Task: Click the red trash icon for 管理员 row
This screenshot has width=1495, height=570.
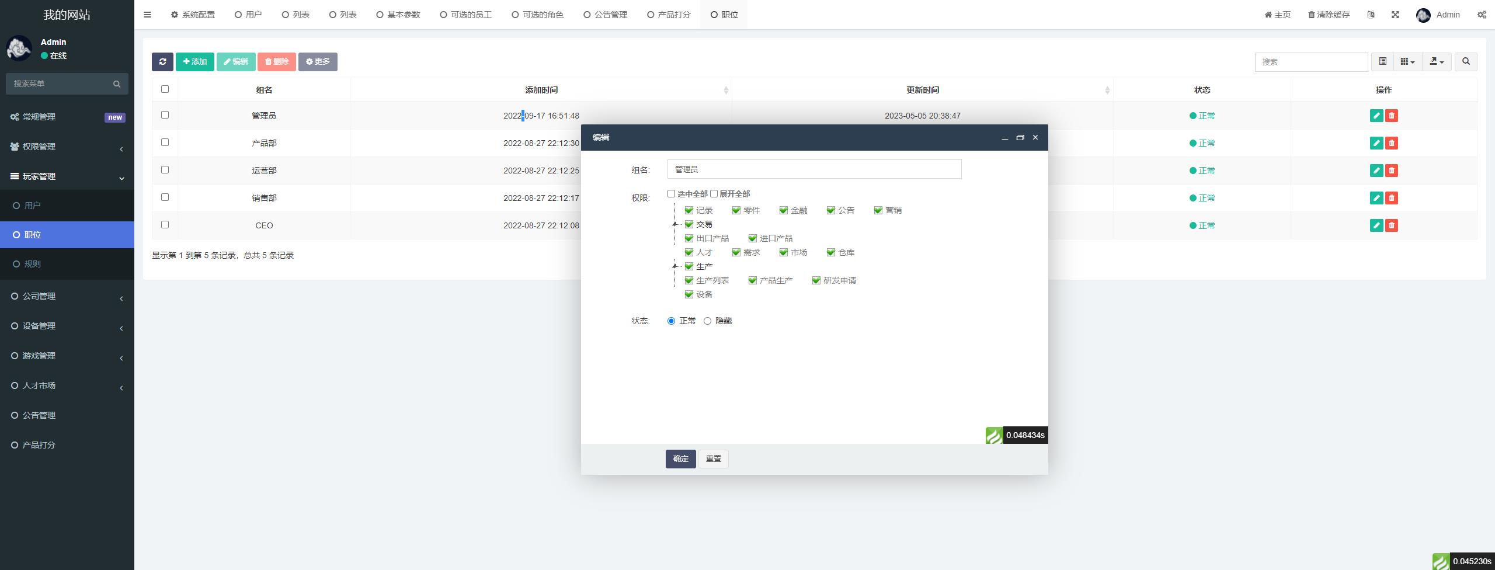Action: tap(1391, 116)
